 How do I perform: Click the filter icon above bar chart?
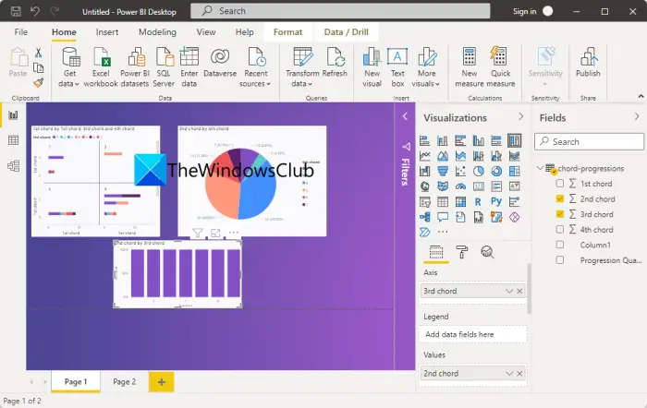click(197, 233)
